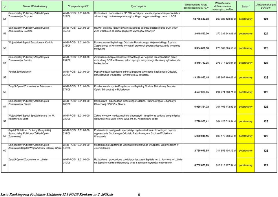Select amount 3 349 712,35
The height and width of the screenshot is (197, 278).
(x=202, y=63)
